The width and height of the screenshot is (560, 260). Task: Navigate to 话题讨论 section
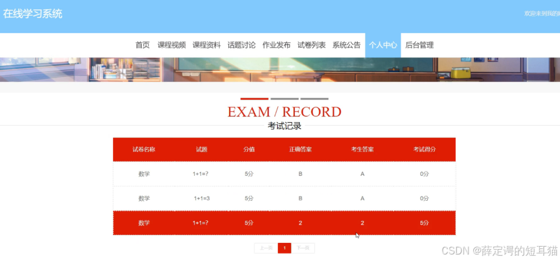pyautogui.click(x=242, y=45)
